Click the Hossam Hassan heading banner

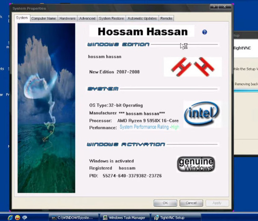click(x=142, y=31)
